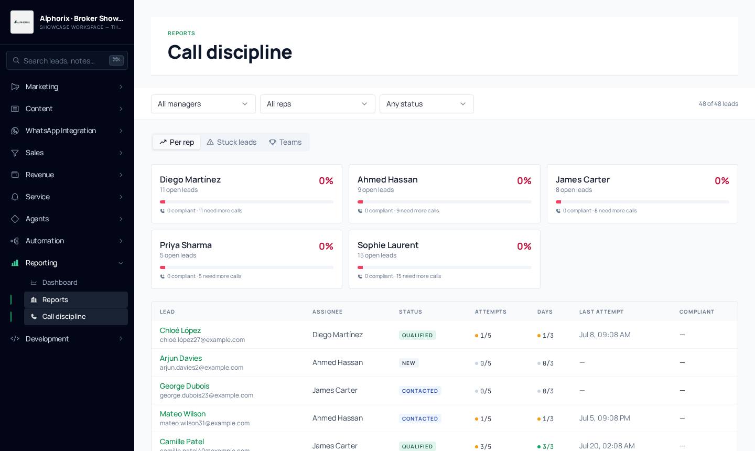Click the Stuck leads warning icon
The height and width of the screenshot is (451, 755).
[210, 142]
